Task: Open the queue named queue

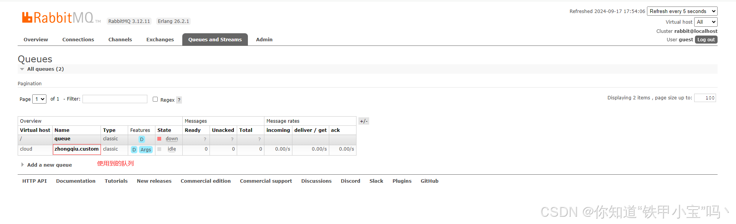Action: (63, 139)
